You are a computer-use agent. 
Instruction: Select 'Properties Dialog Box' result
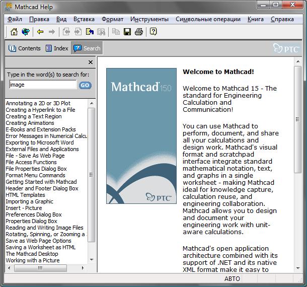[x=31, y=221]
